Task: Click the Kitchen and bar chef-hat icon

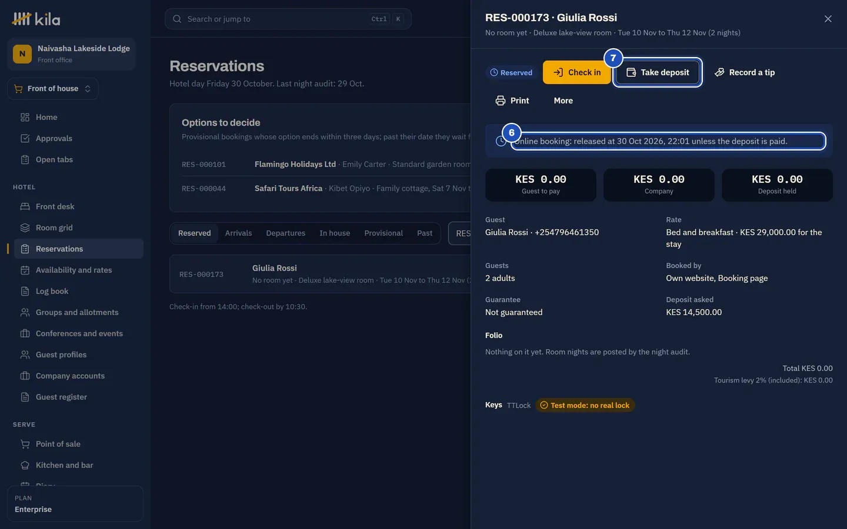Action: pos(25,465)
